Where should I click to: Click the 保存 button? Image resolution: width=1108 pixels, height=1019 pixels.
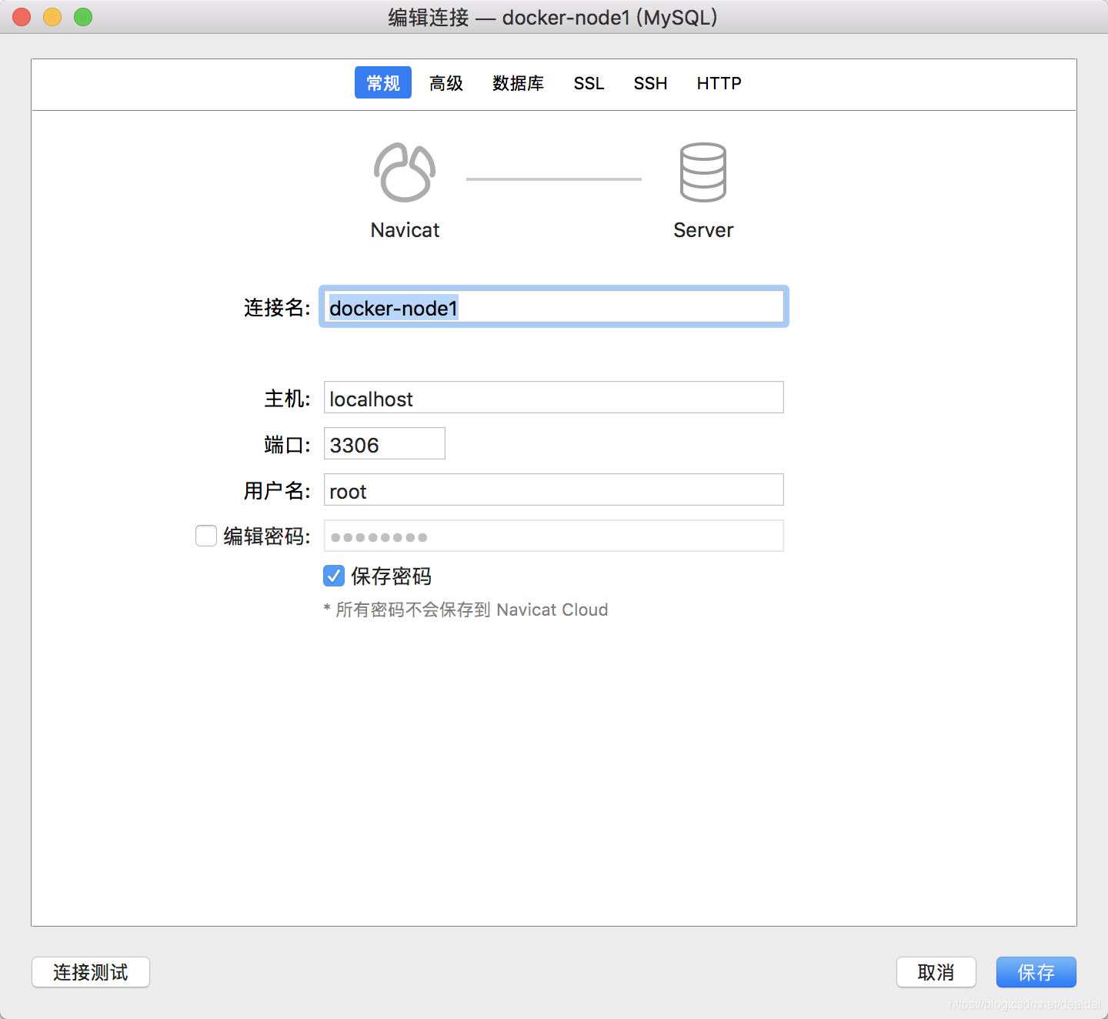pos(1036,972)
